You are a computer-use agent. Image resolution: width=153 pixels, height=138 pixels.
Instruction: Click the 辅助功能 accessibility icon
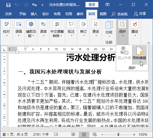(31, 24)
